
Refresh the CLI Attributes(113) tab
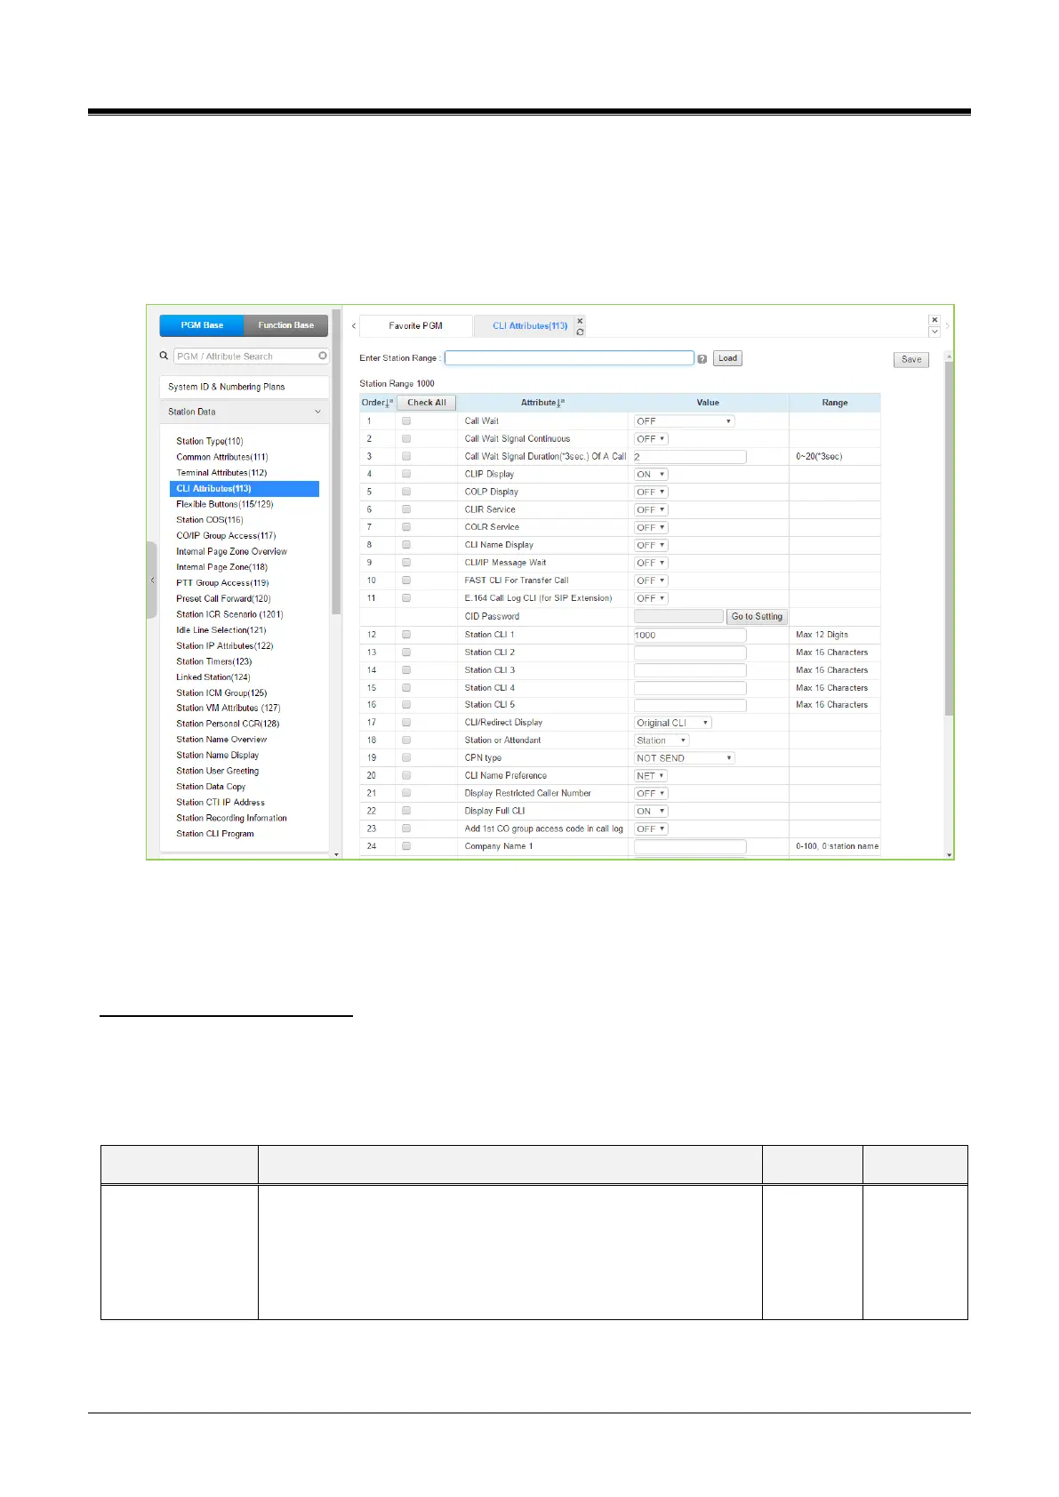click(580, 332)
